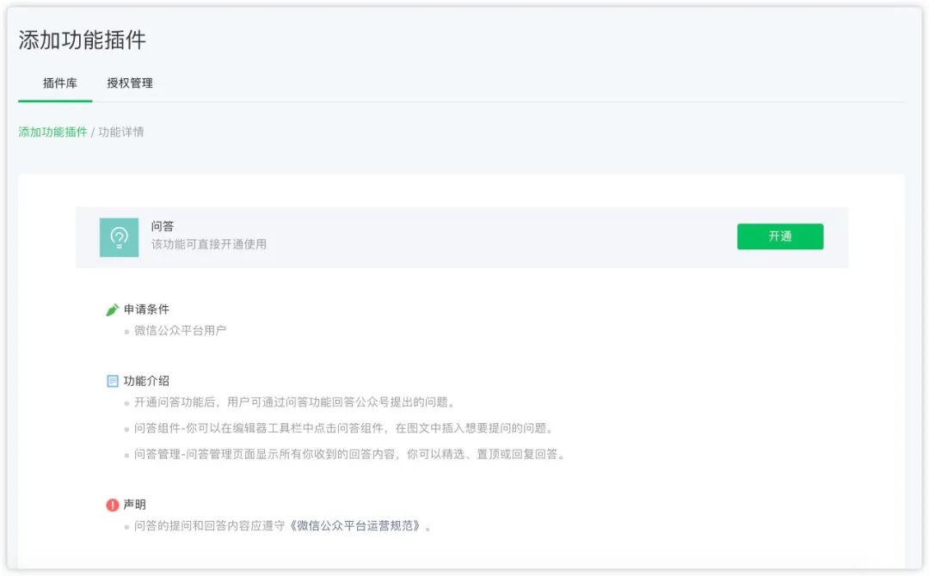Click the red exclamation icon beside 声明
This screenshot has width=929, height=576.
pos(112,505)
